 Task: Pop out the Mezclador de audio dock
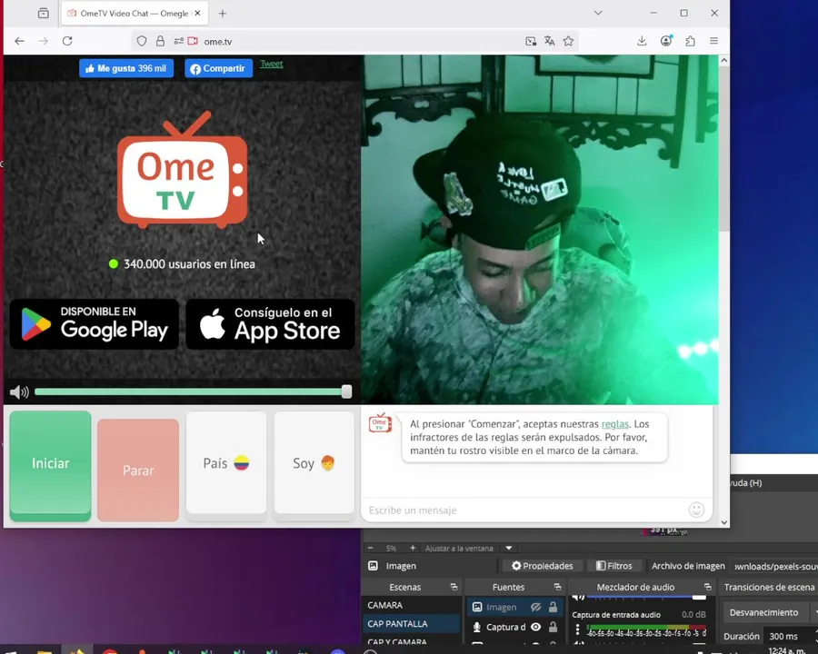tap(707, 588)
